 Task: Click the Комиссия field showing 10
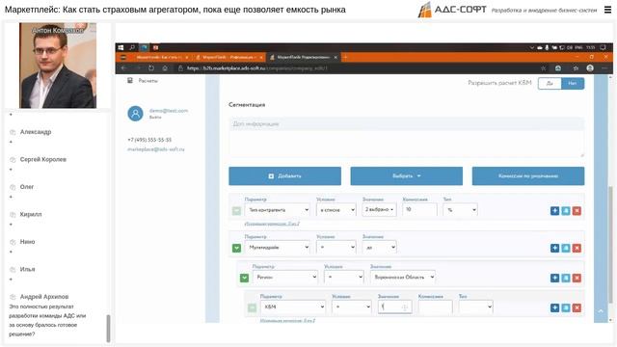coord(419,210)
